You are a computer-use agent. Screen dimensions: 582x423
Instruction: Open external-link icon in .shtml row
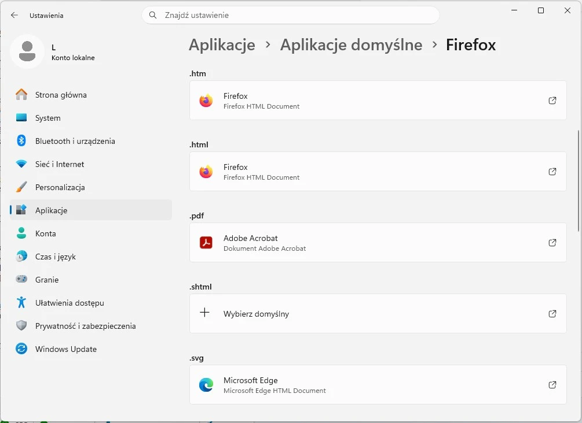coord(552,314)
